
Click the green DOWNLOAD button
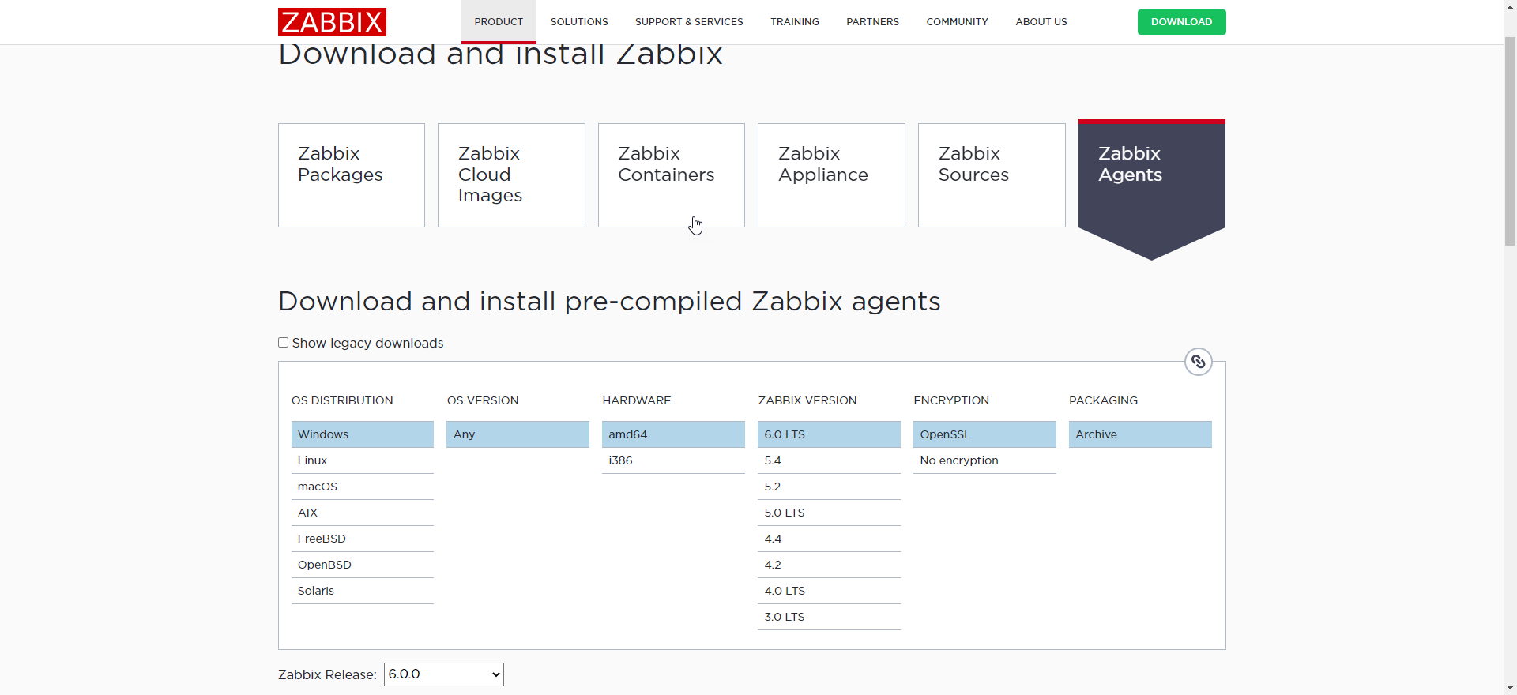[1181, 22]
